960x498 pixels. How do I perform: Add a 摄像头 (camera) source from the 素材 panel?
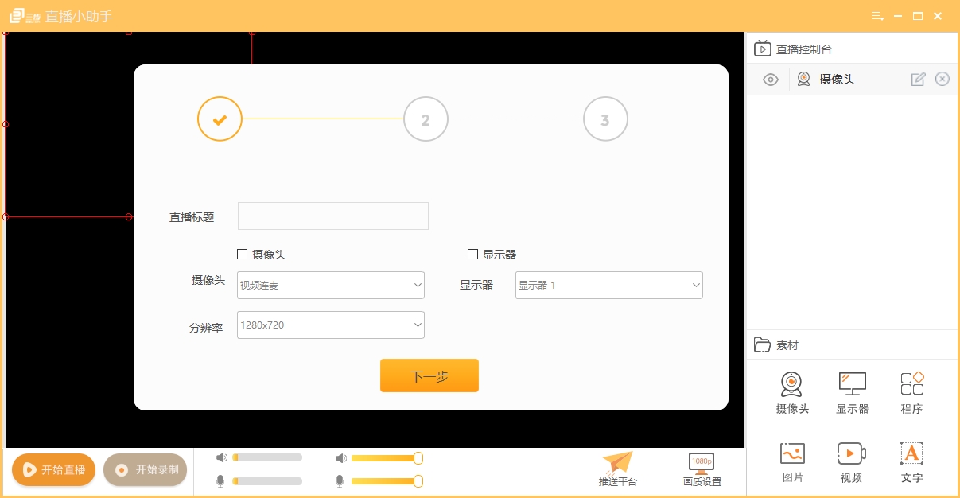point(791,392)
